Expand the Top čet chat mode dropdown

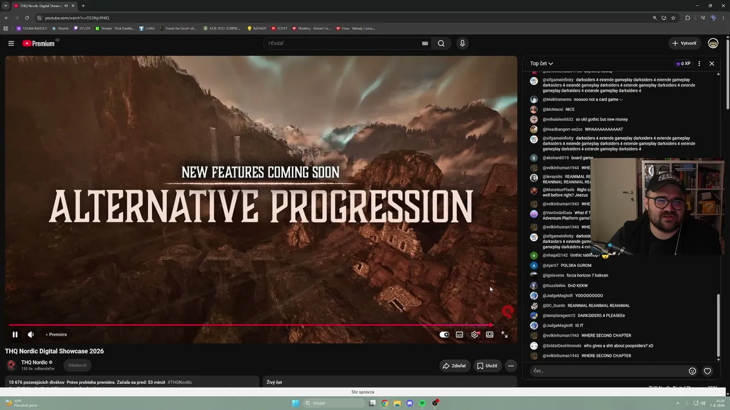click(x=542, y=64)
